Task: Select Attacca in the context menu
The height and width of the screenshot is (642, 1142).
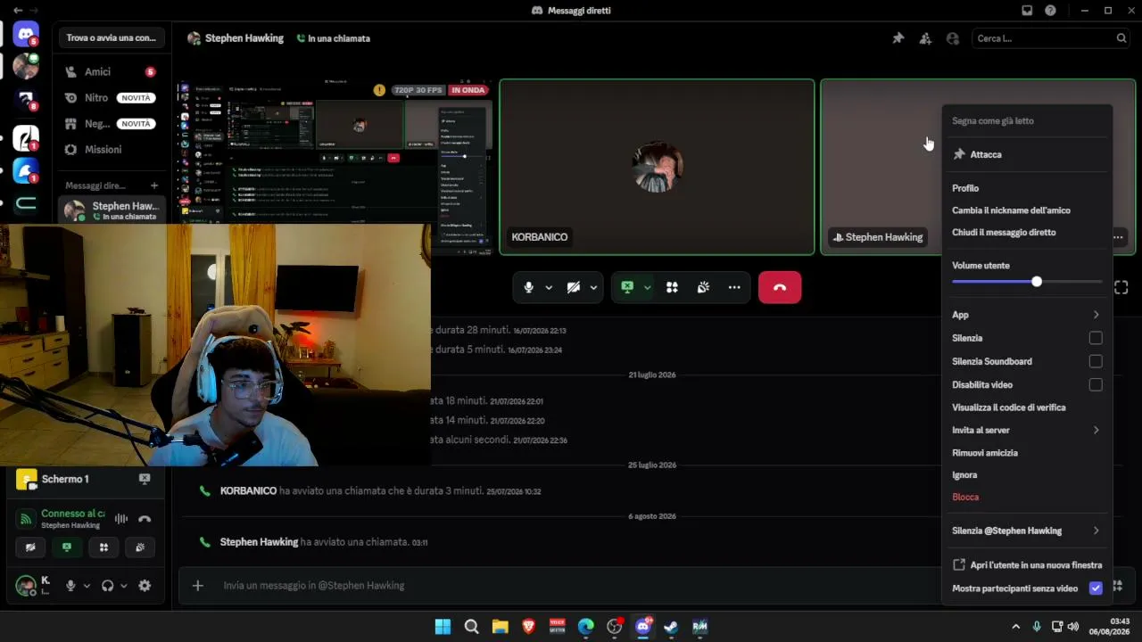Action: pos(1027,154)
